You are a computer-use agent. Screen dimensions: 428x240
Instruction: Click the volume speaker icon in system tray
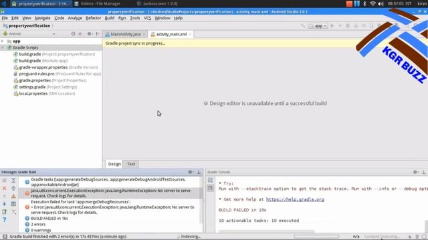[x=381, y=3]
